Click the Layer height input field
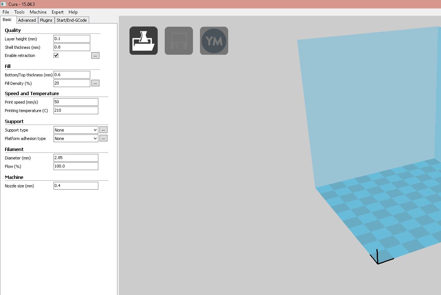This screenshot has height=295, width=441. pyautogui.click(x=72, y=38)
